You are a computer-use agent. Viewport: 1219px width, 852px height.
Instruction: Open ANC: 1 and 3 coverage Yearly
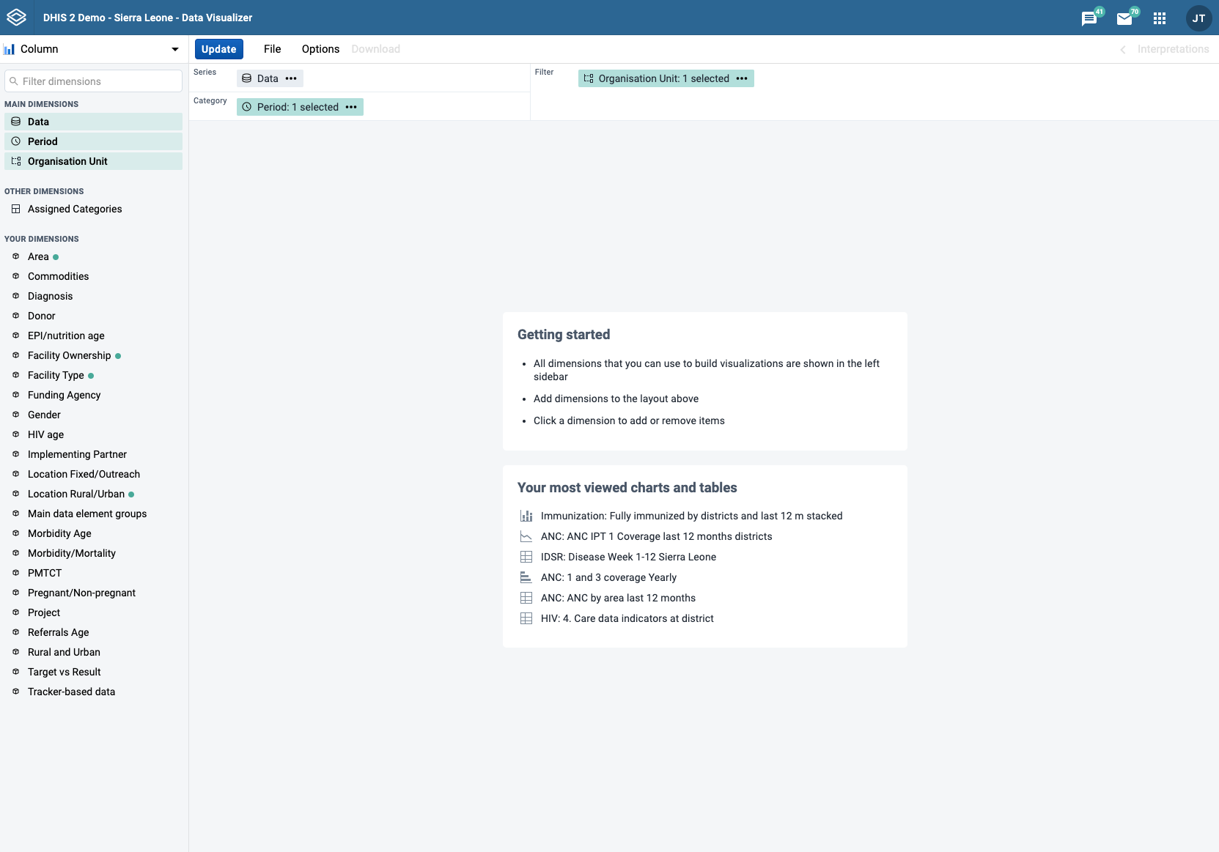coord(608,577)
